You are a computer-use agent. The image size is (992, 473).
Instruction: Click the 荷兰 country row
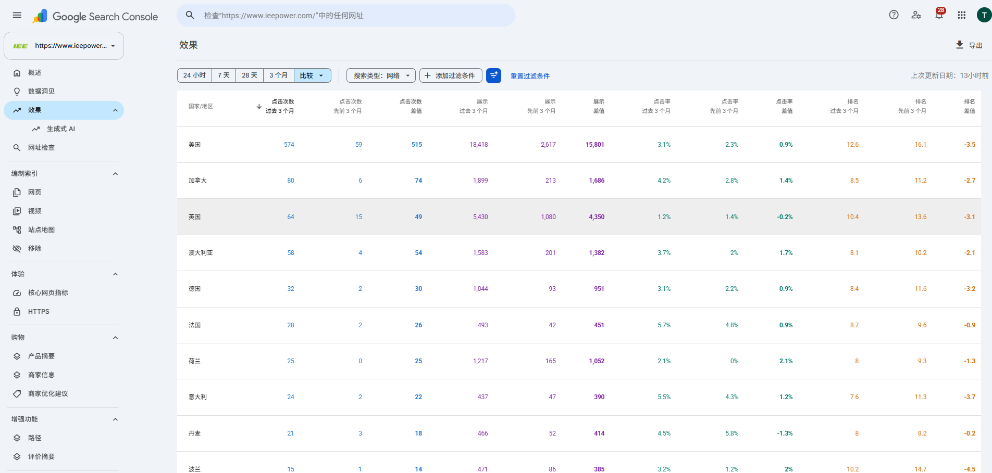coord(579,361)
